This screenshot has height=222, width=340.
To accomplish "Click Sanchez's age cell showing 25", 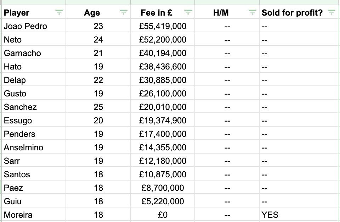I will [98, 107].
